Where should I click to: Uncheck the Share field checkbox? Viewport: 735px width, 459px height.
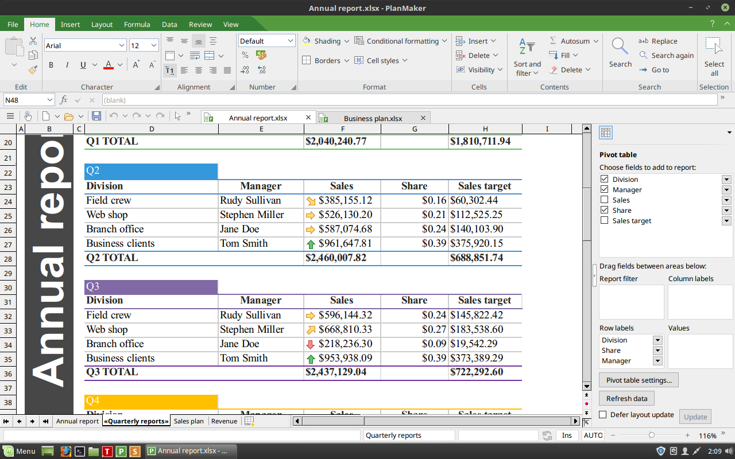[x=604, y=210]
